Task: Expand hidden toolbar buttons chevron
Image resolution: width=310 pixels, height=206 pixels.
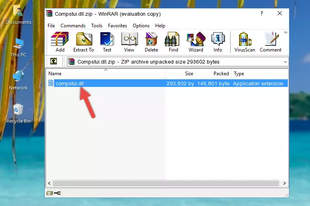Action: point(285,32)
